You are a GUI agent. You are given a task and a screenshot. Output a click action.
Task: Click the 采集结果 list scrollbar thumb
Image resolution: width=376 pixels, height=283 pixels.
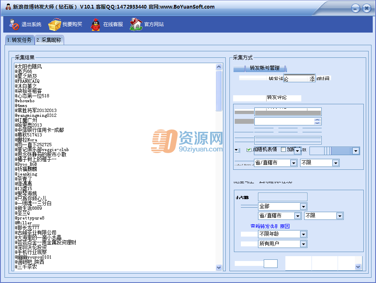219,91
